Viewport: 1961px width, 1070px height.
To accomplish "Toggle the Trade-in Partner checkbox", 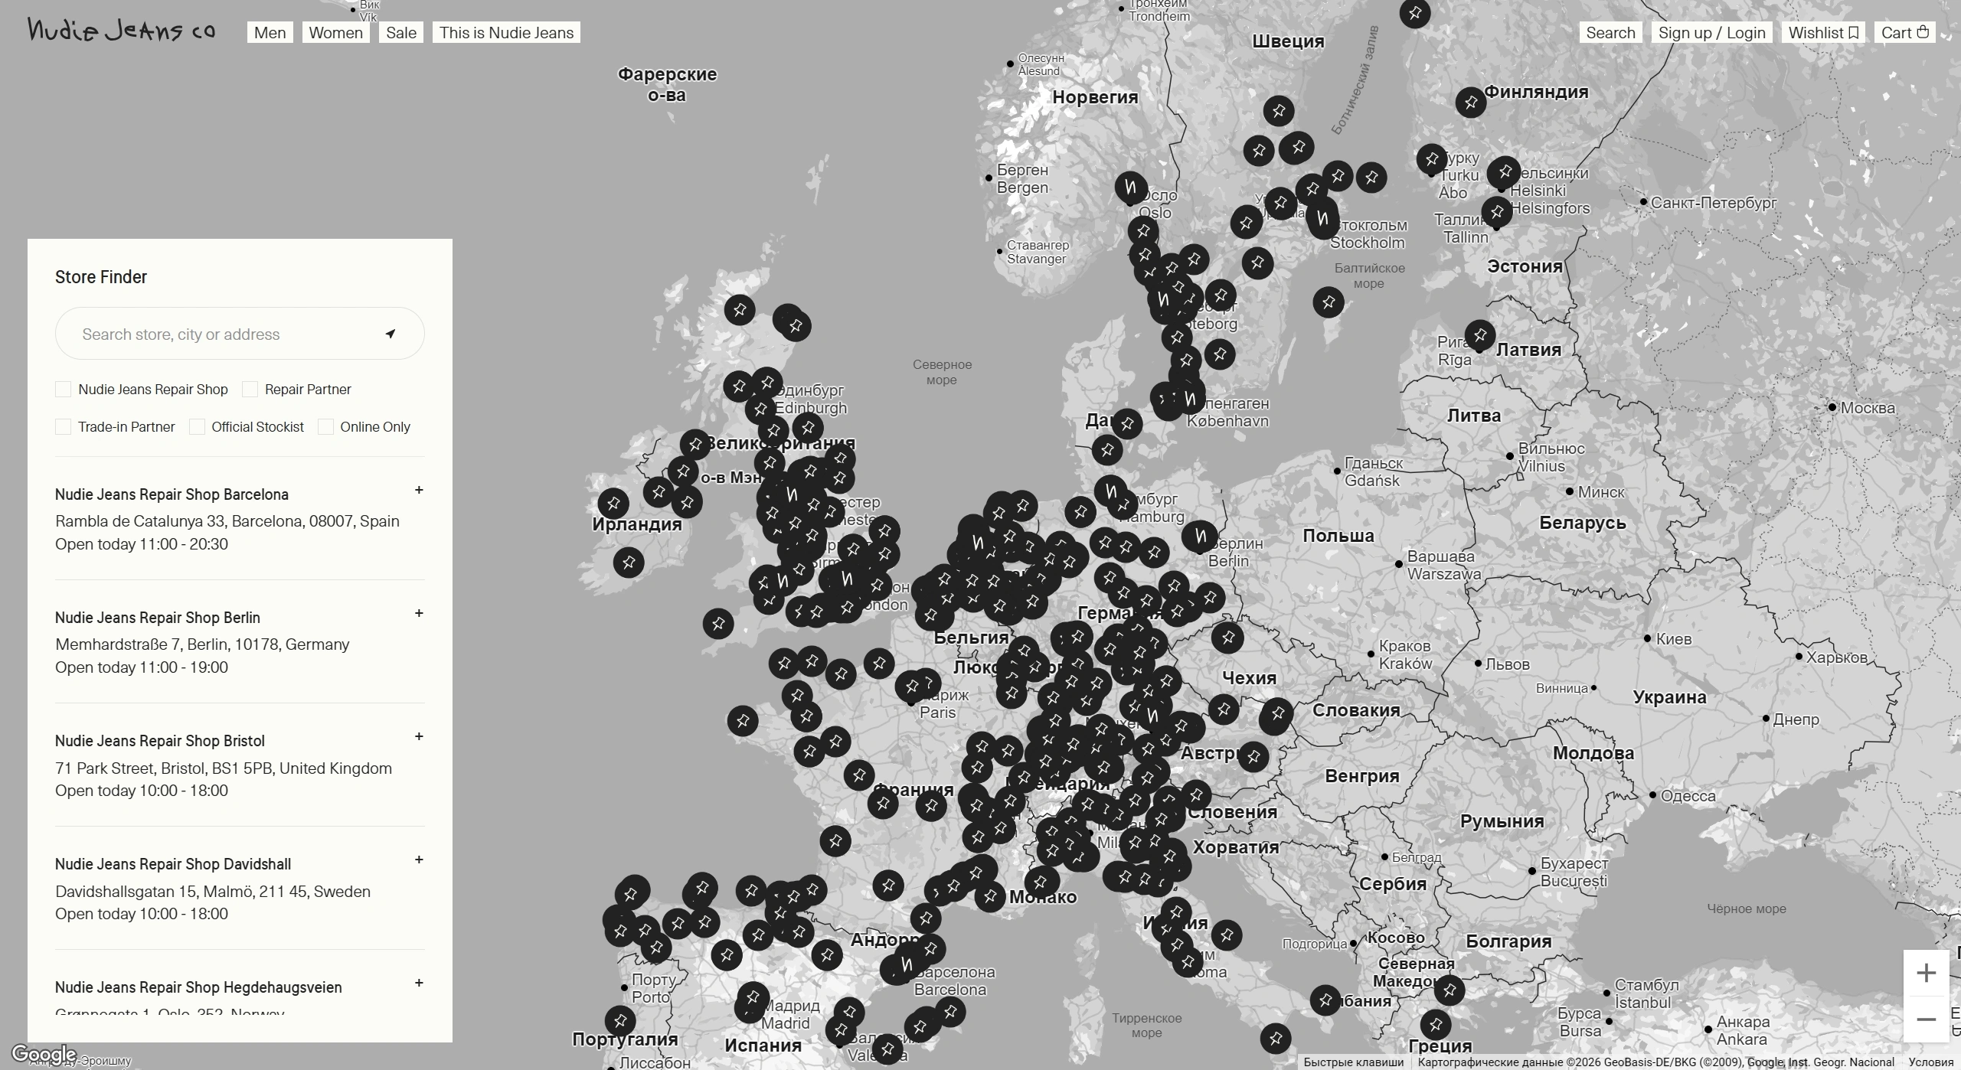I will (64, 427).
